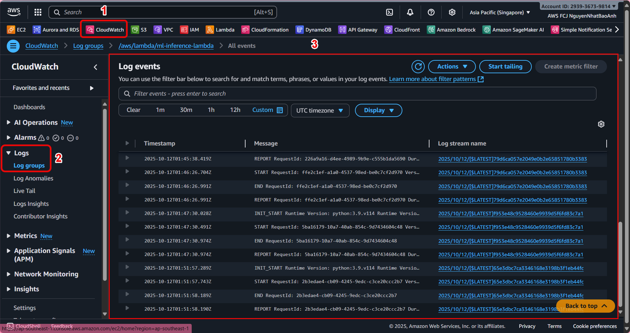Open log table preferences gear
630x333 pixels.
pyautogui.click(x=601, y=124)
